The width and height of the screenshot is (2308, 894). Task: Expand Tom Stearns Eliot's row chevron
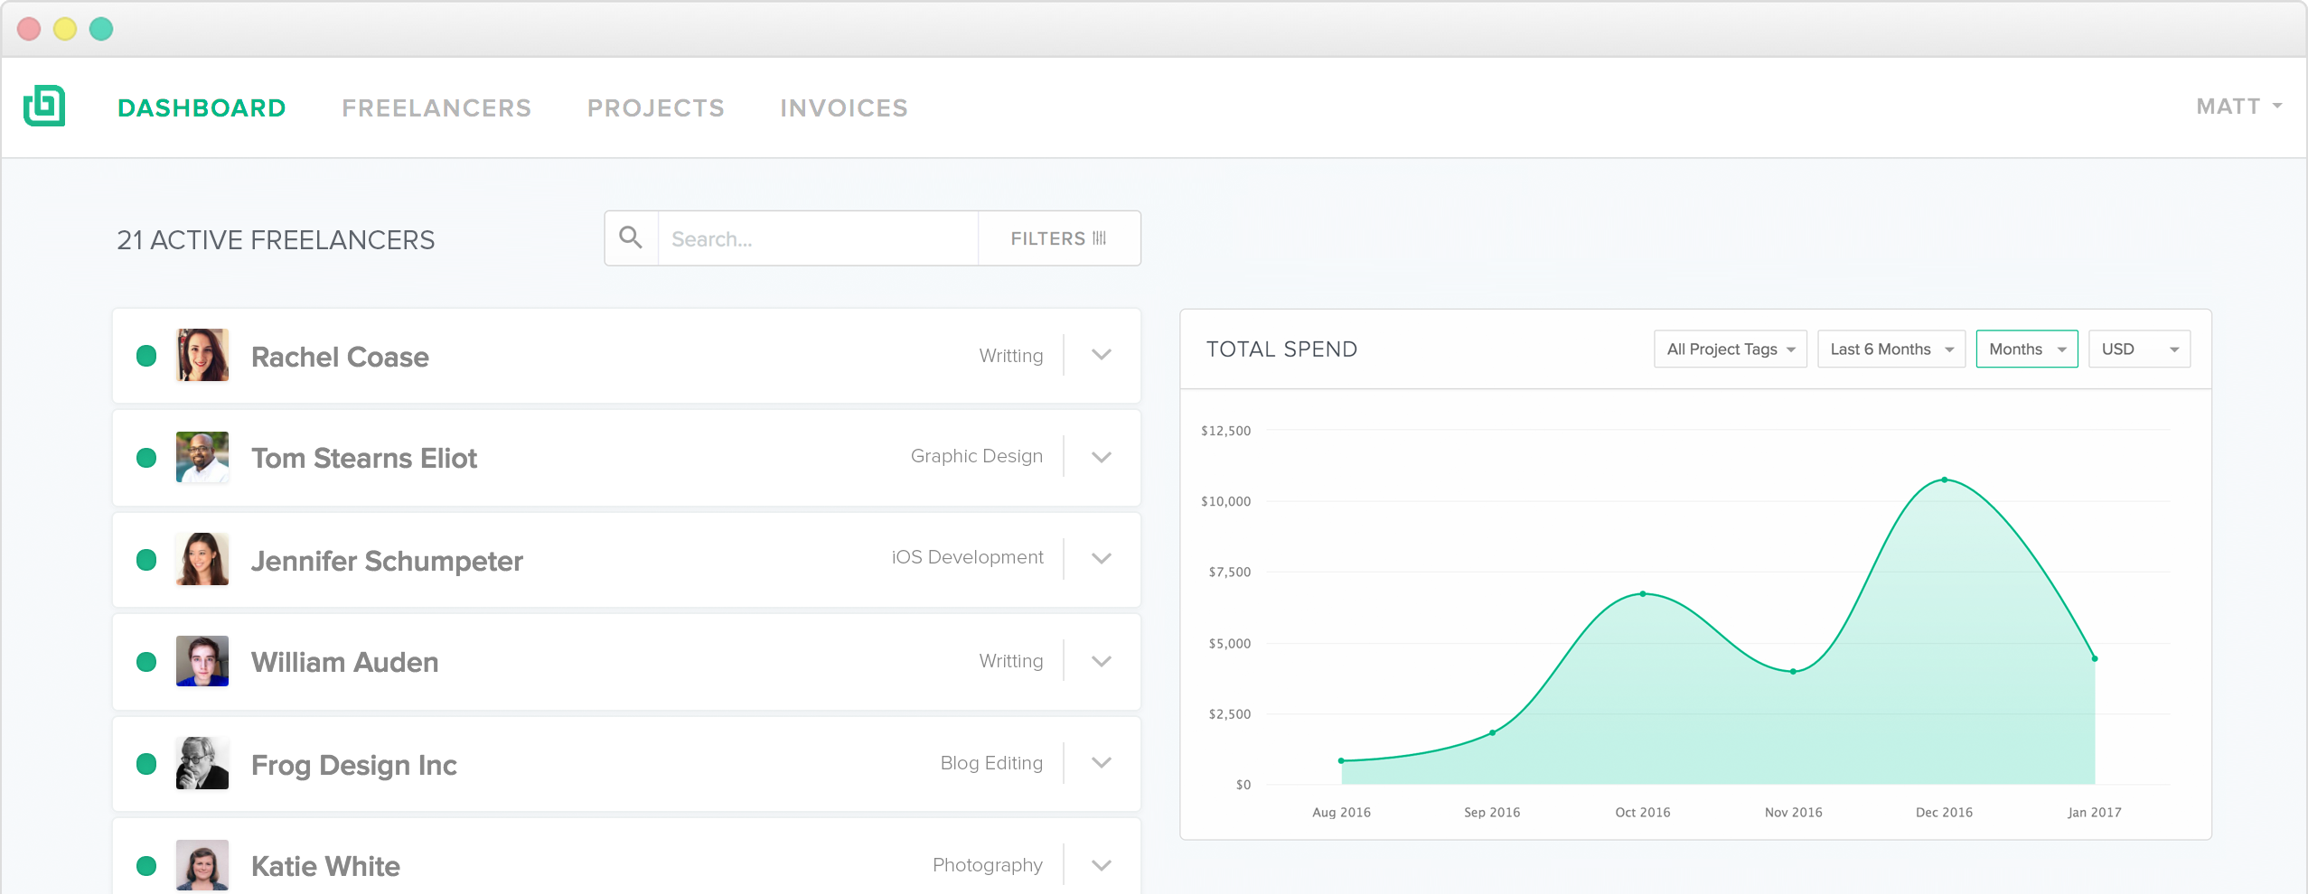coord(1101,457)
